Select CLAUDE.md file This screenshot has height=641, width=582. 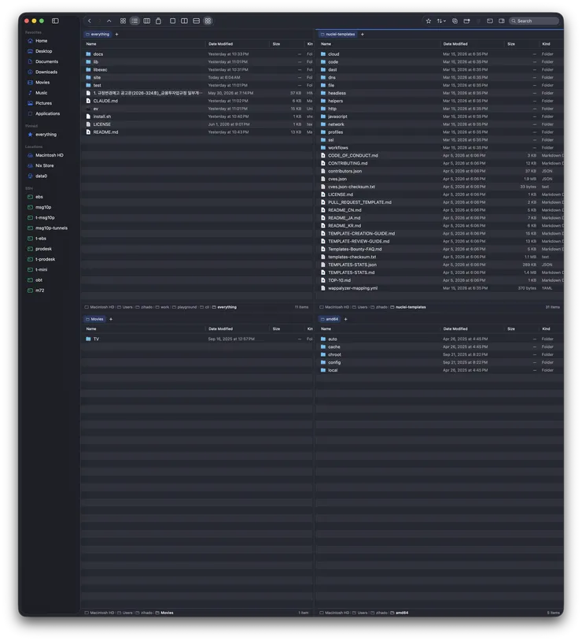(x=197, y=101)
